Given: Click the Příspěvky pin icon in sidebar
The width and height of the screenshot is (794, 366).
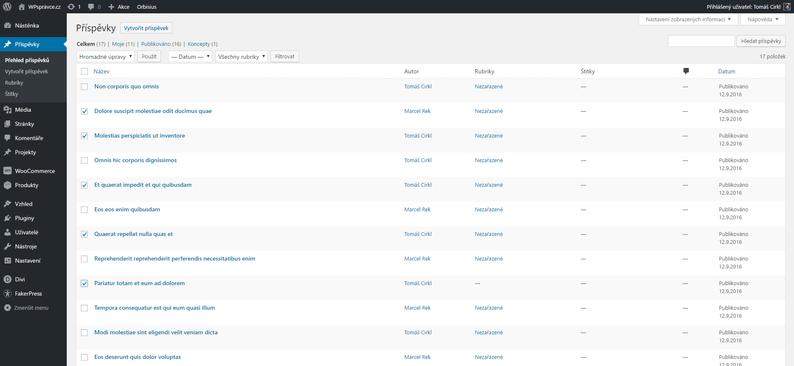Looking at the screenshot, I should click(8, 44).
